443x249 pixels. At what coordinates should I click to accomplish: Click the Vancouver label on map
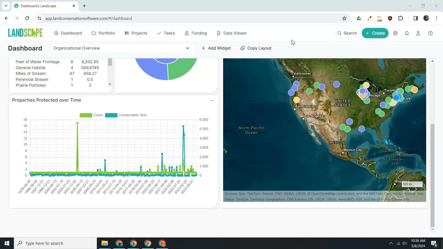pyautogui.click(x=302, y=73)
